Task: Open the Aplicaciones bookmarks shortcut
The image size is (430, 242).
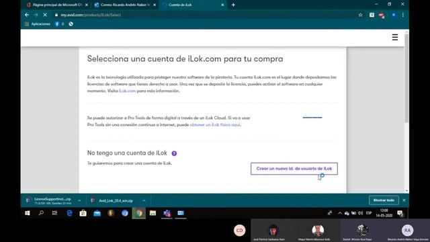Action: point(38,24)
